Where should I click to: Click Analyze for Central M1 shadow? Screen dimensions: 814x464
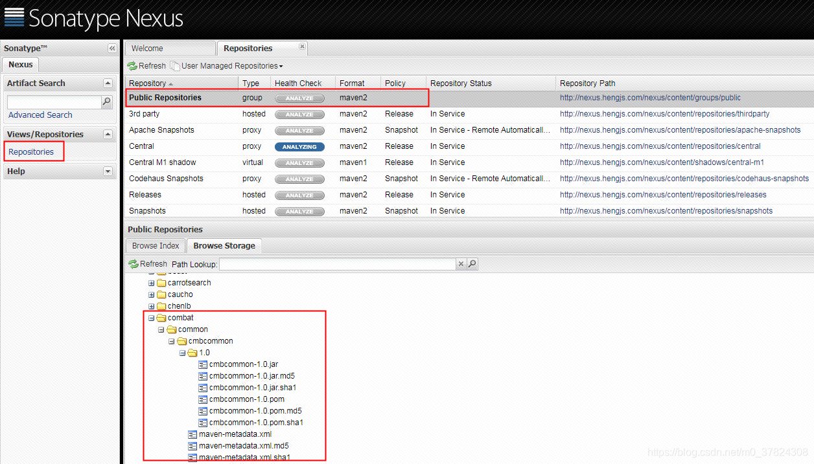[x=299, y=163]
